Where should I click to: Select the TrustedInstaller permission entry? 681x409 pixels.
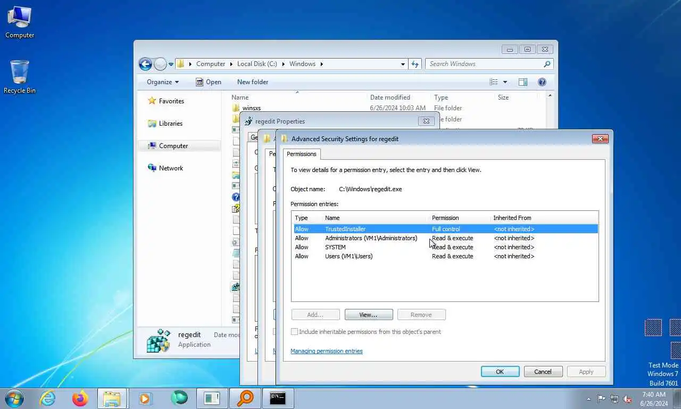(445, 229)
